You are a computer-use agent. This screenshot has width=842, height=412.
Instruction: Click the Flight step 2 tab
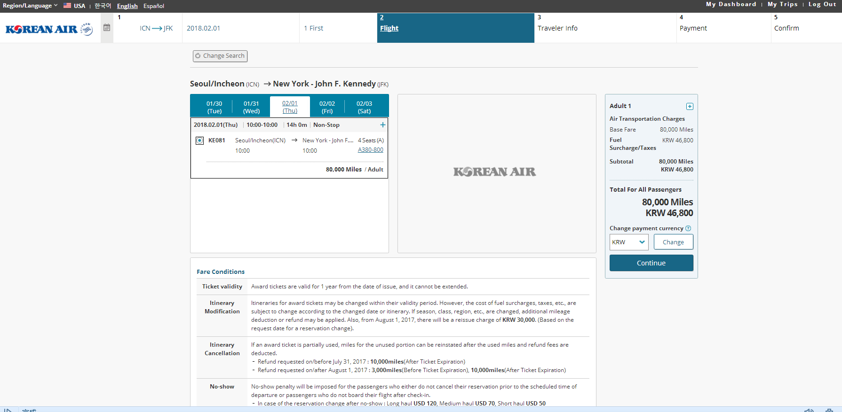point(455,28)
